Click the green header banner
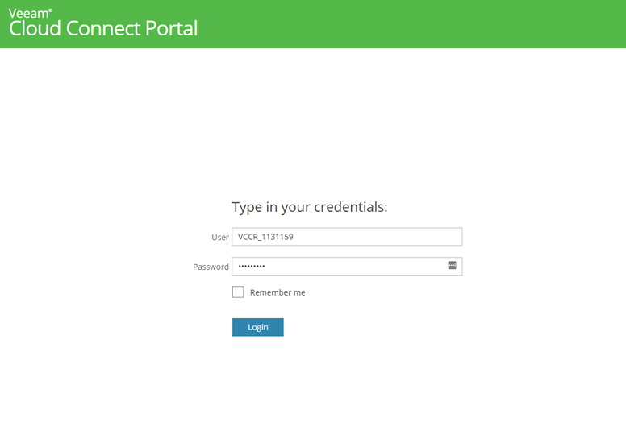This screenshot has height=431, width=626. click(313, 24)
